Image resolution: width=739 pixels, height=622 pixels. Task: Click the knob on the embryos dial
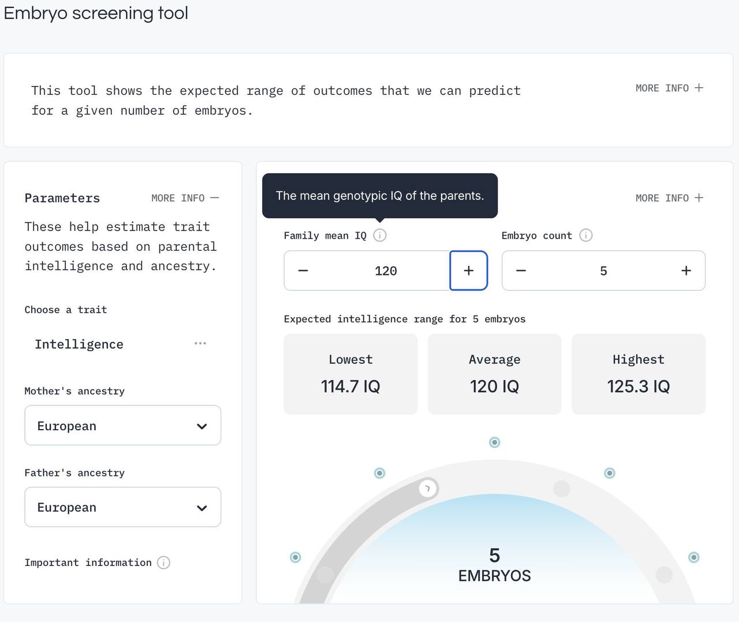[x=428, y=488]
